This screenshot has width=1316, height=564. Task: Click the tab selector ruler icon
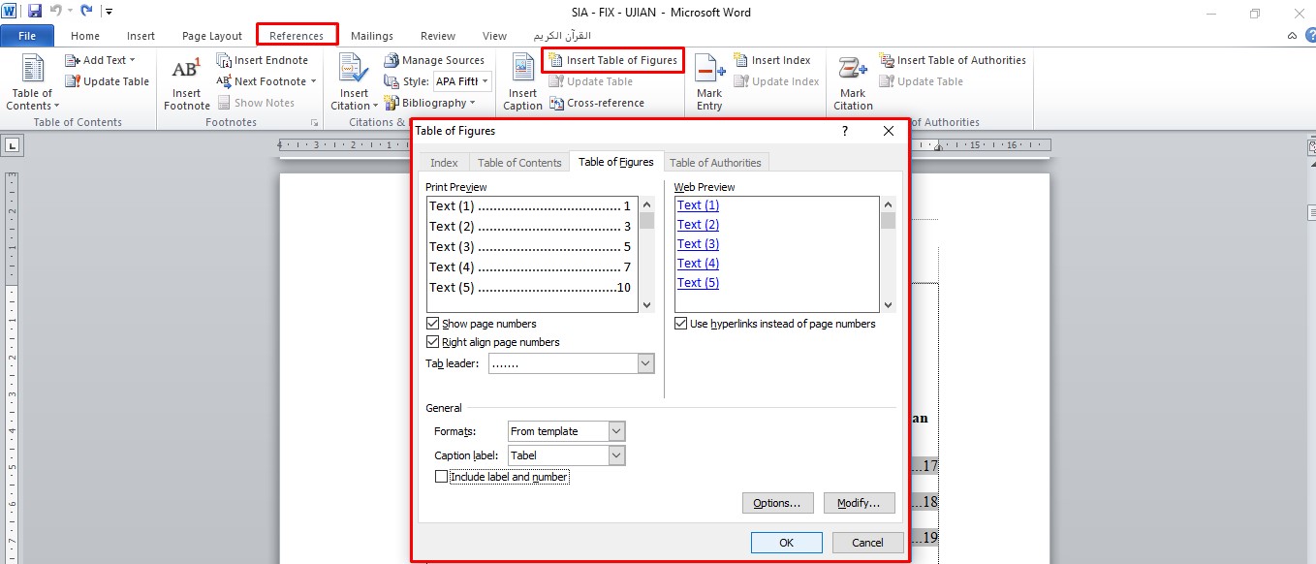click(x=13, y=145)
